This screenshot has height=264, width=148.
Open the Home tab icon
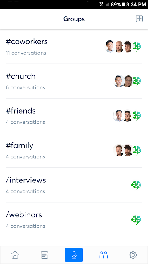(15, 255)
